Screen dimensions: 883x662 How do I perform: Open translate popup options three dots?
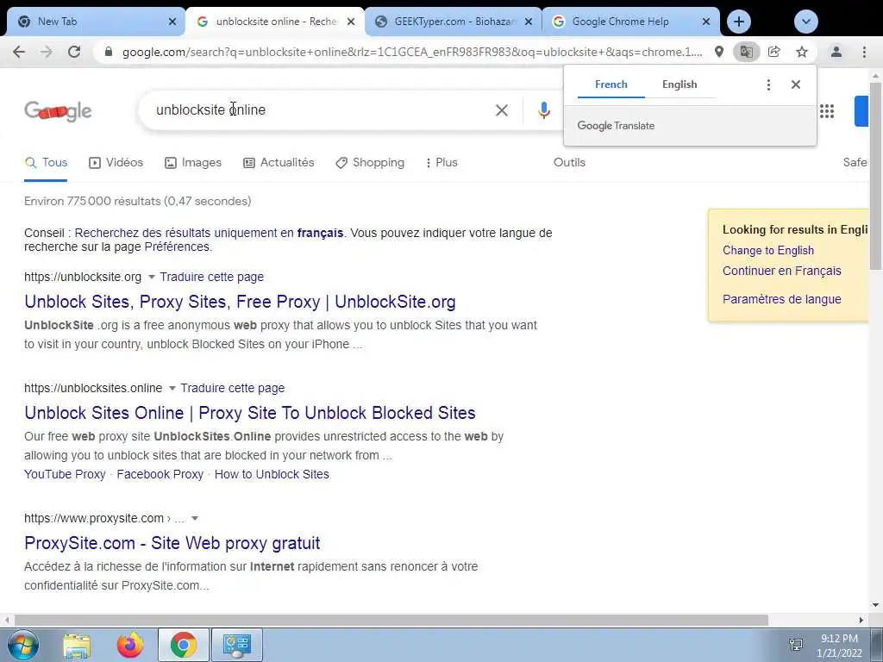[x=768, y=84]
